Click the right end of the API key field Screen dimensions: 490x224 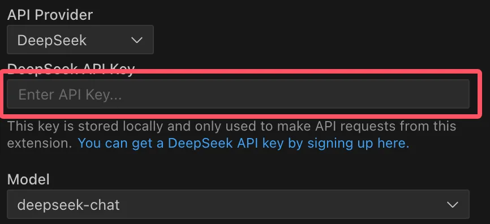point(459,94)
